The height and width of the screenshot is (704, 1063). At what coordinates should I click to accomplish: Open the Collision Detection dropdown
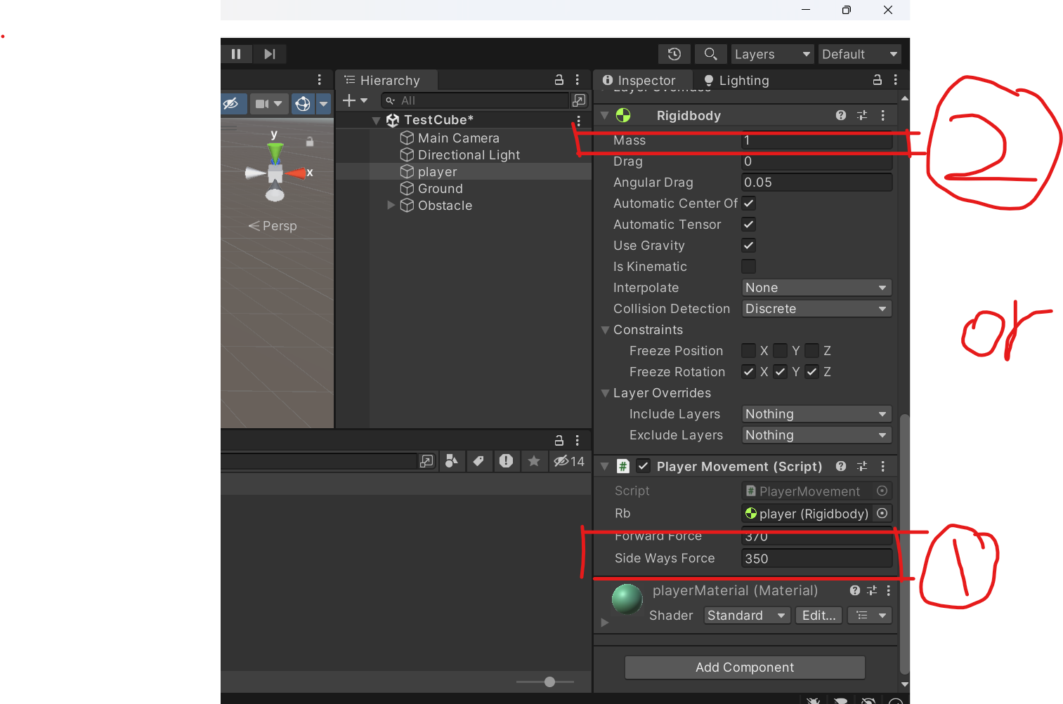(x=815, y=309)
